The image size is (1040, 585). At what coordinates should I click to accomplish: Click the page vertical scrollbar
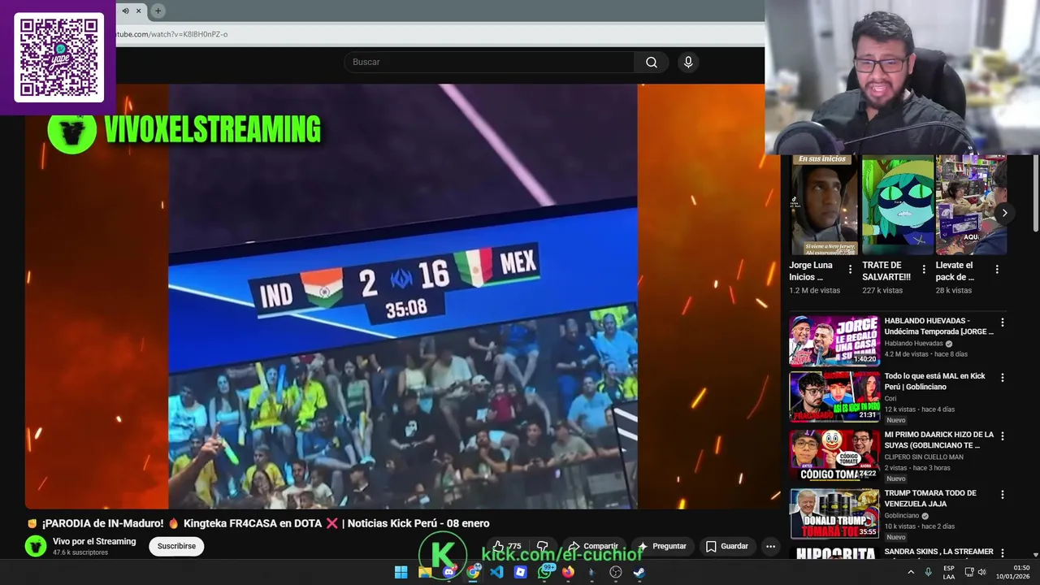click(x=1036, y=193)
